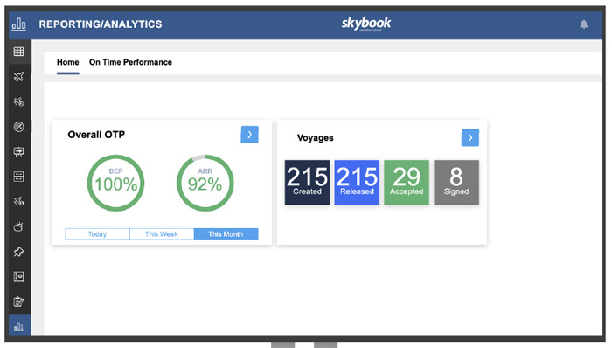Expand the Voyages card arrow
612x348 pixels.
470,138
